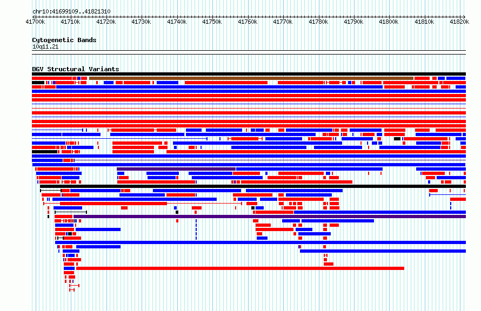The width and height of the screenshot is (481, 311).
Task: Select the tiny black square variant near 41740k
Action: pyautogui.click(x=177, y=212)
